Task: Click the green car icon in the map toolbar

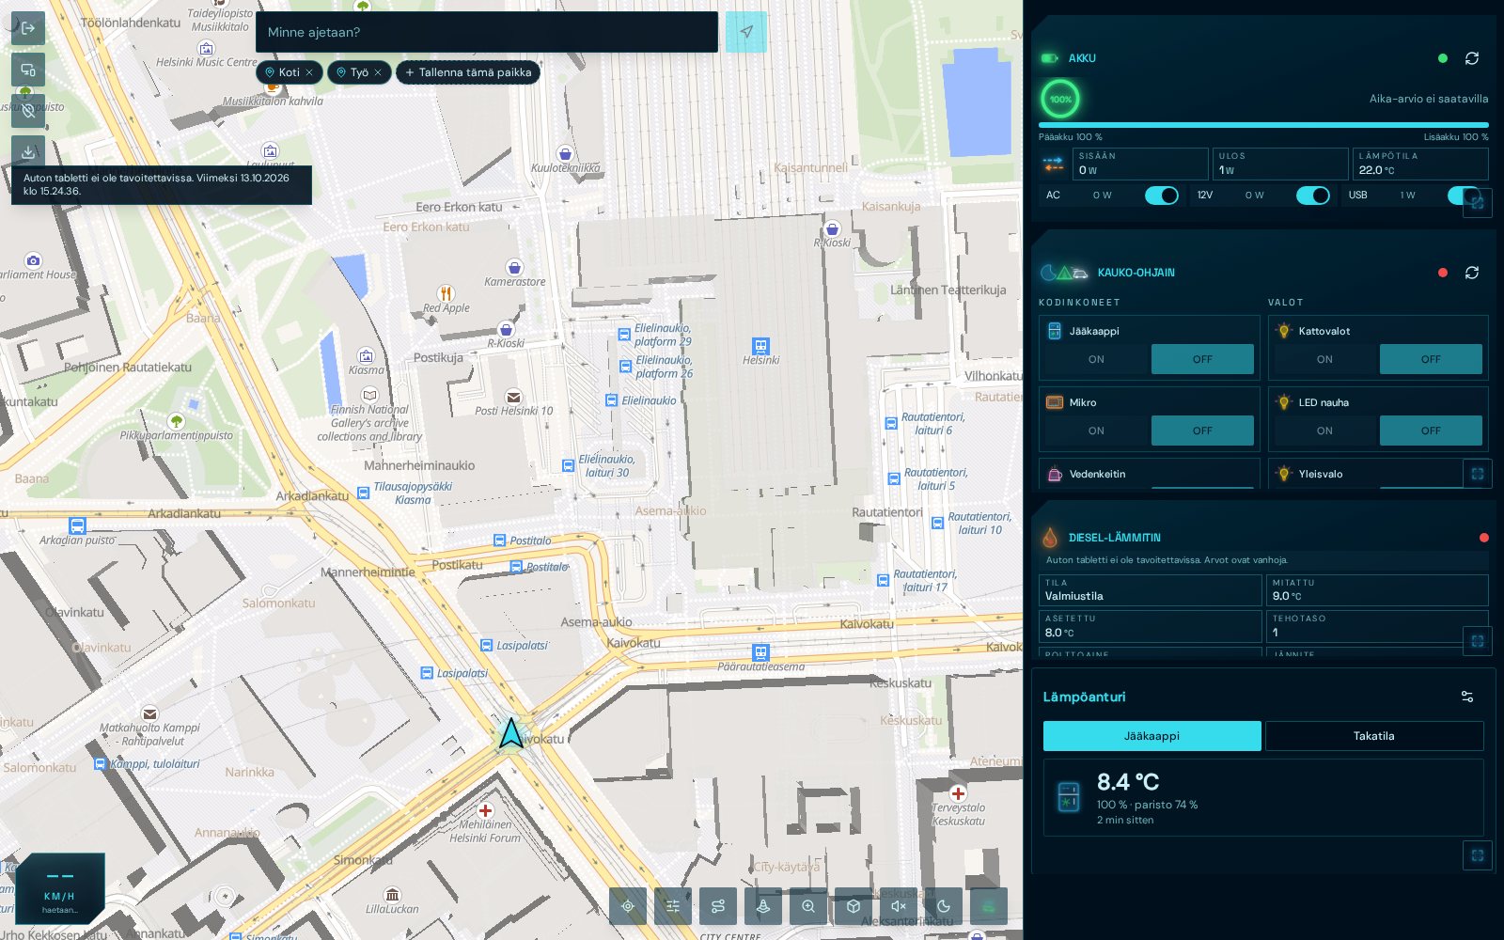Action: click(x=989, y=906)
